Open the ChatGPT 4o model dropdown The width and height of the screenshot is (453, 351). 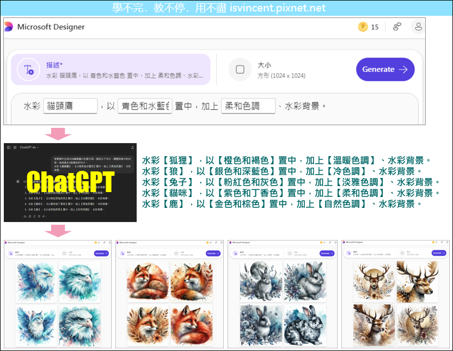tap(29, 147)
